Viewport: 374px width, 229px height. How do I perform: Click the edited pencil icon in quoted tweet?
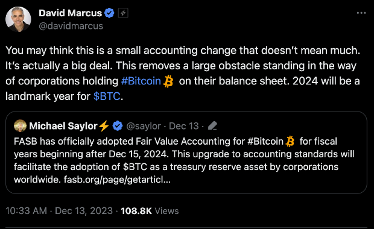tap(212, 126)
